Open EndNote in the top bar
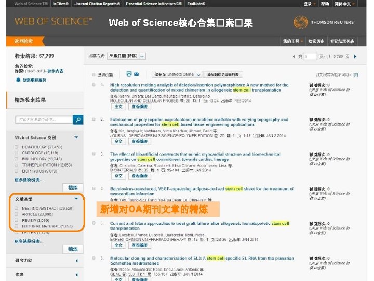 (196, 4)
